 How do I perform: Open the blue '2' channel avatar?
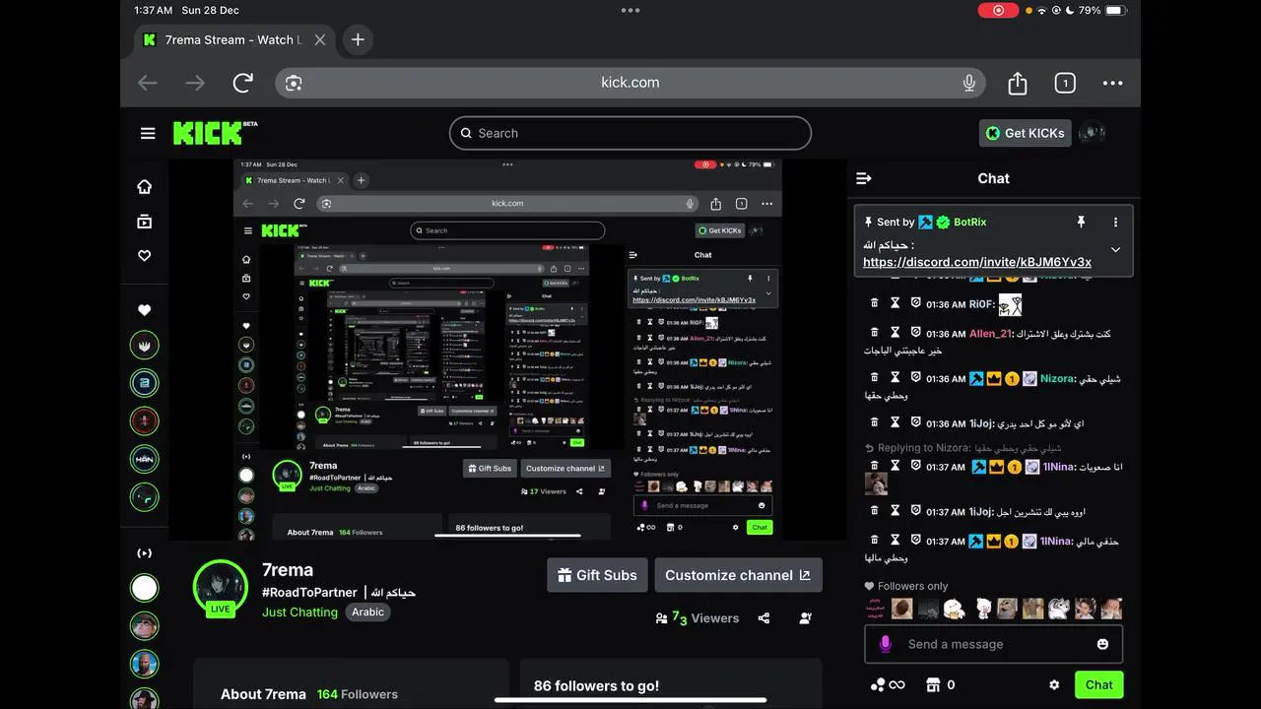[x=145, y=383]
